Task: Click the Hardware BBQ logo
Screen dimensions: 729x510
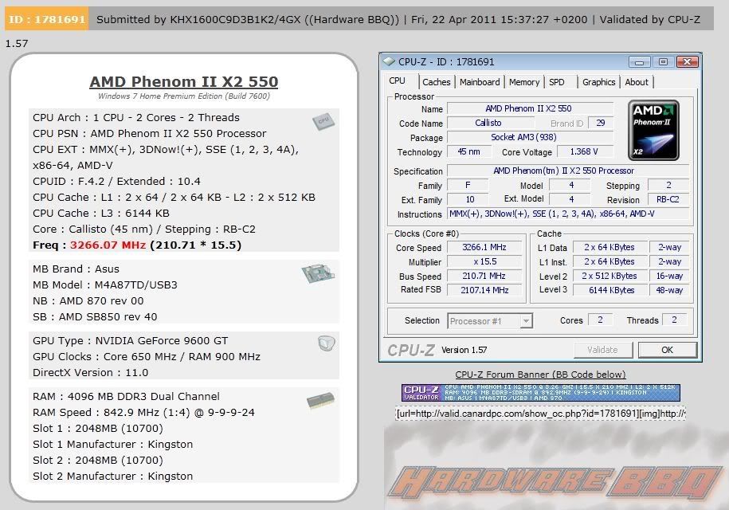Action: coord(555,482)
